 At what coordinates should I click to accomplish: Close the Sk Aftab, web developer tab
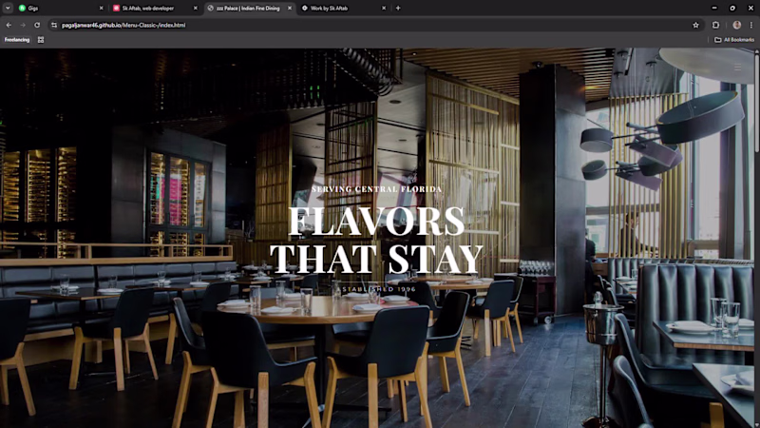point(196,8)
